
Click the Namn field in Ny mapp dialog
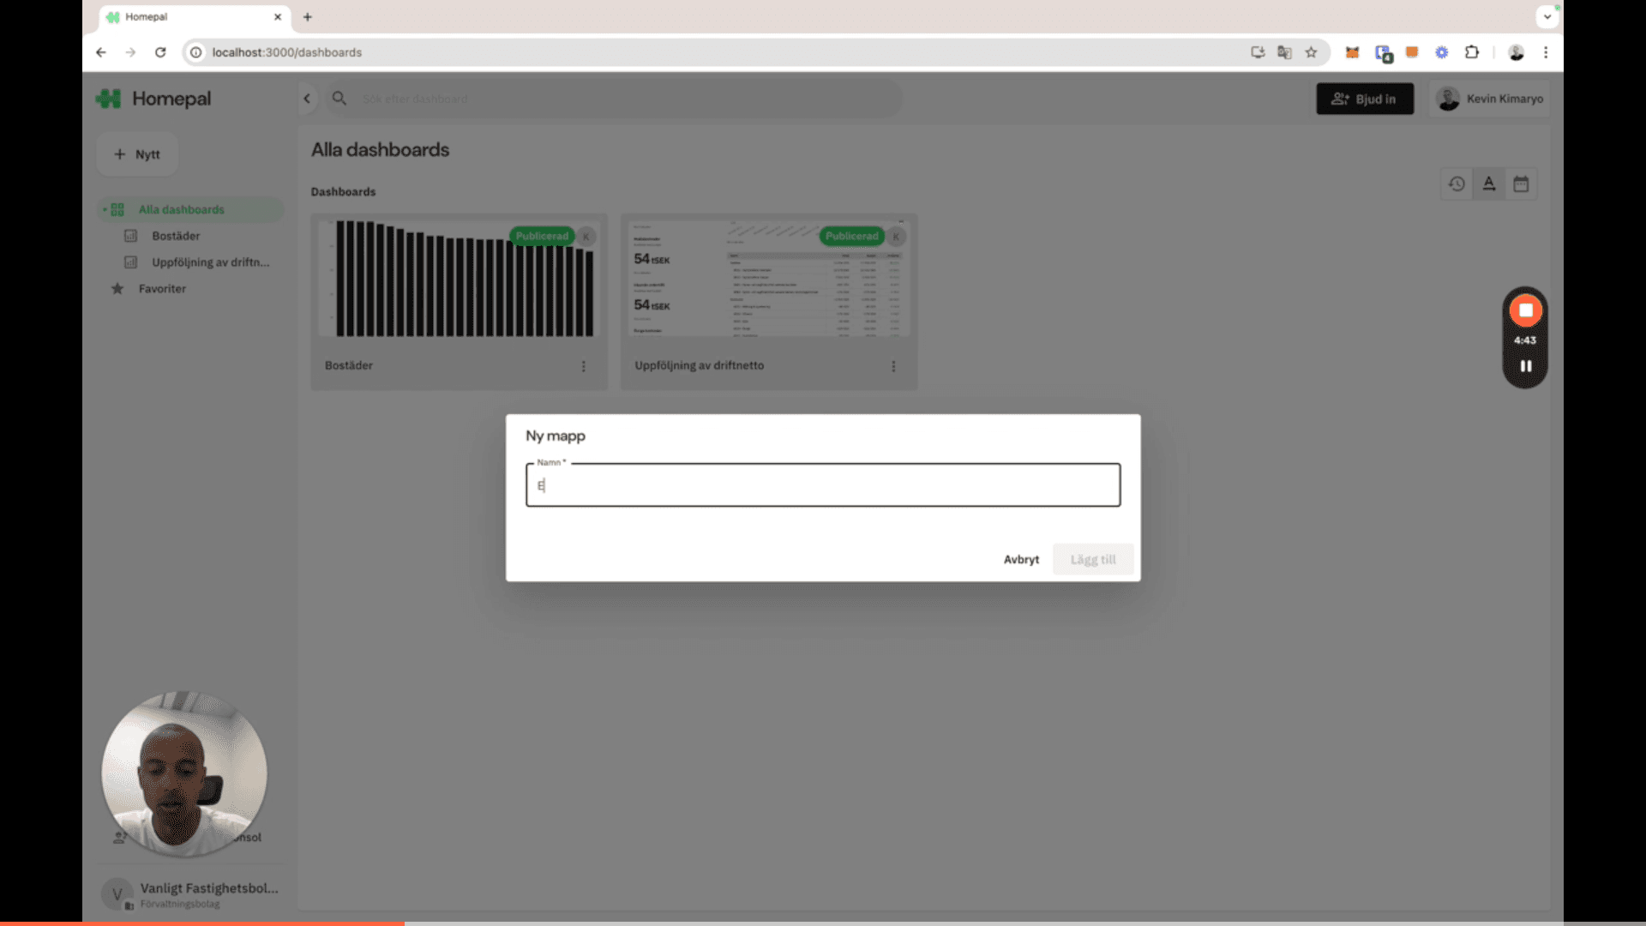coord(823,485)
